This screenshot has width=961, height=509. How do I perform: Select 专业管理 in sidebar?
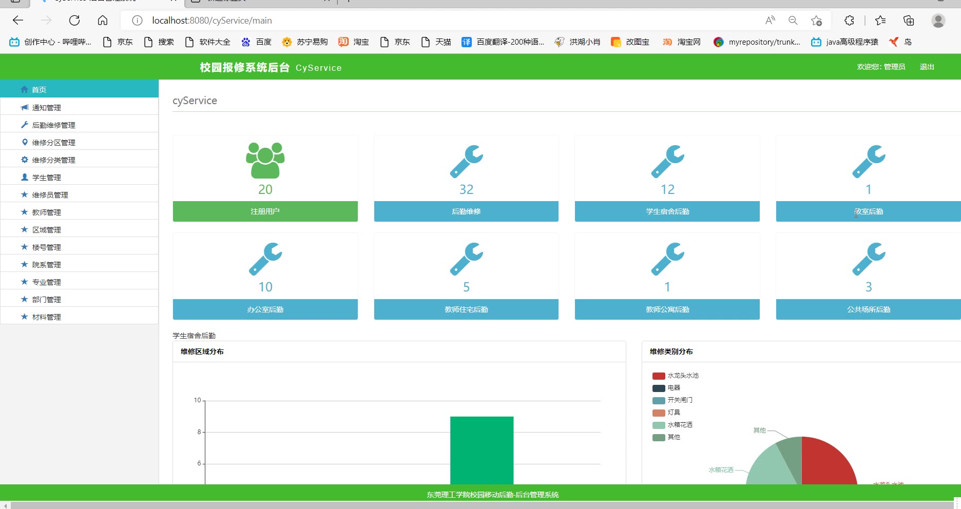[x=80, y=282]
